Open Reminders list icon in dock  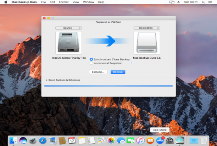pyautogui.click(x=91, y=140)
